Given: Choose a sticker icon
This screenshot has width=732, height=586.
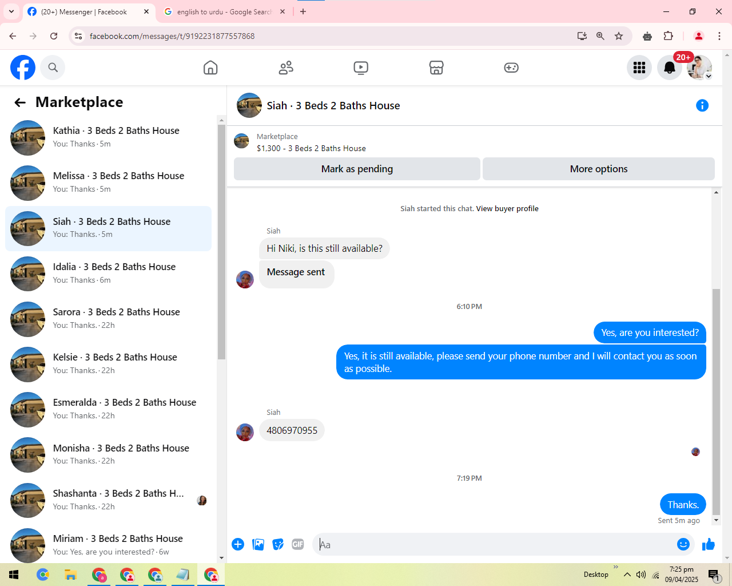Looking at the screenshot, I should pos(278,544).
